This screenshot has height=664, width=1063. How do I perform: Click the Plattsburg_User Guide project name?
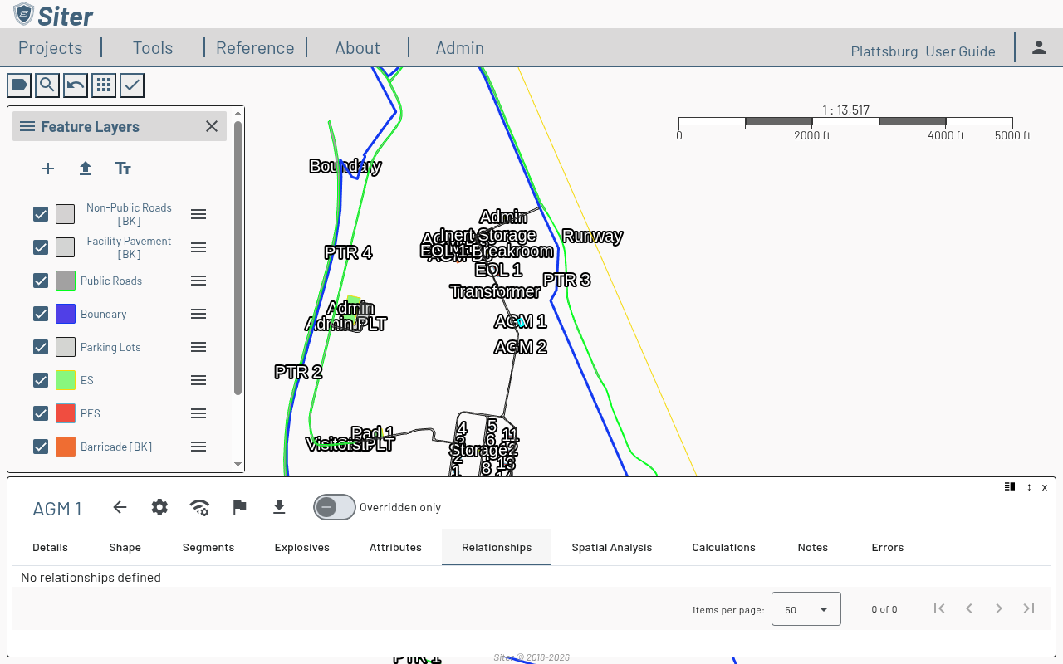(x=923, y=51)
